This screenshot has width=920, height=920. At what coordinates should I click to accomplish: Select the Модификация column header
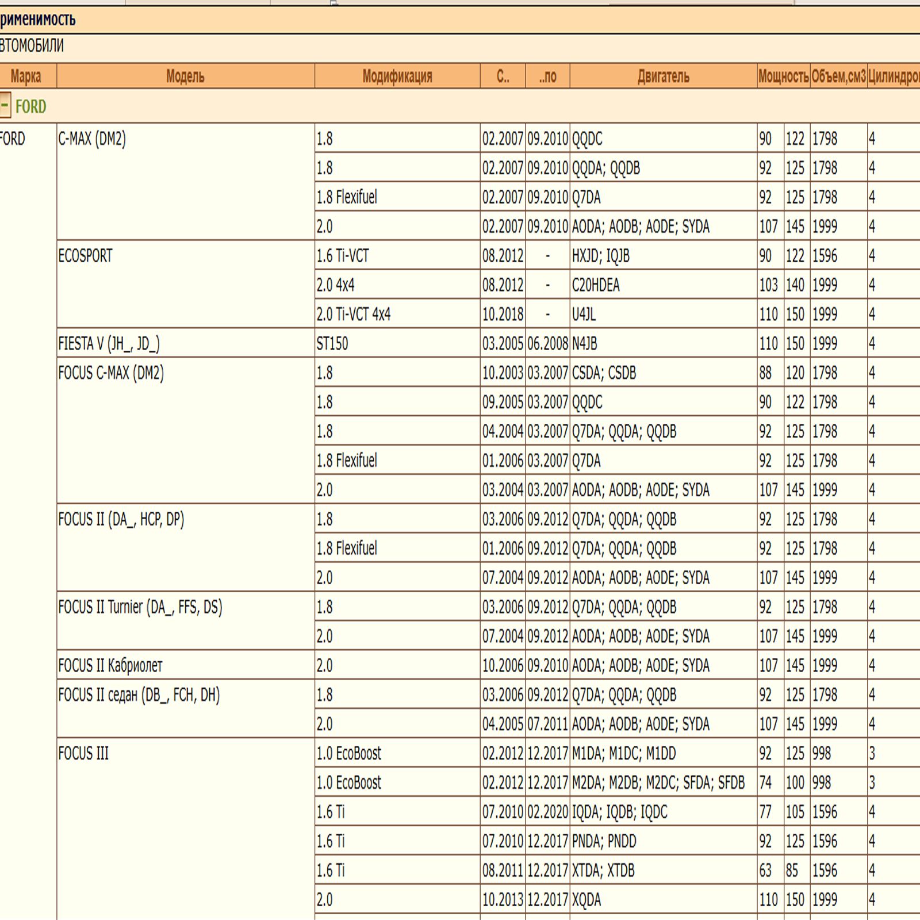pos(397,76)
